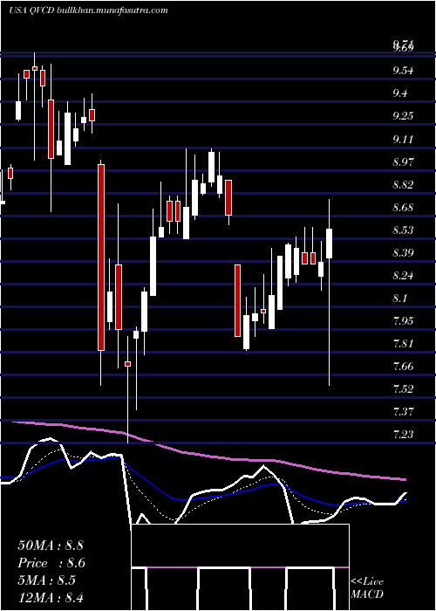
Task: Click the tallest red candlestick body
Action: point(101,257)
